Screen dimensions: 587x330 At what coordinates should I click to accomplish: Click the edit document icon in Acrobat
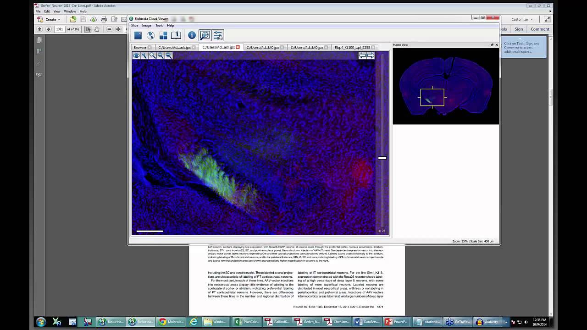click(x=114, y=19)
